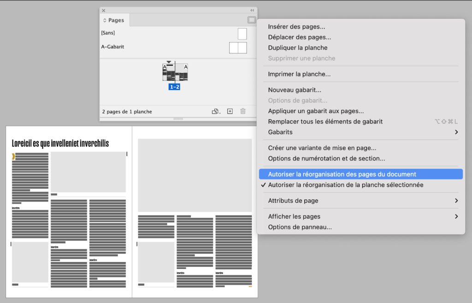Click the create new page icon

(x=230, y=111)
